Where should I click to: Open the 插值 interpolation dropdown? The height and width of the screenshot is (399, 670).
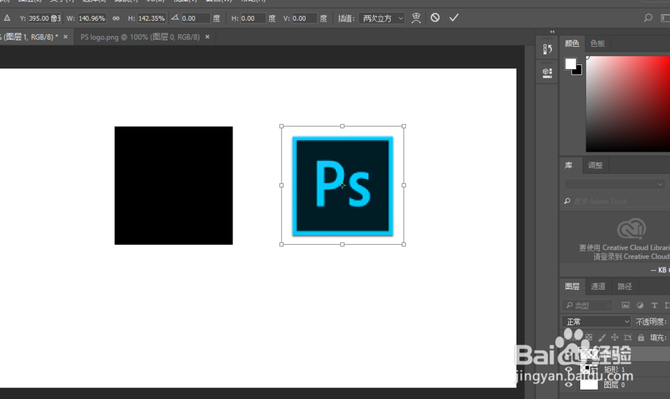pos(382,18)
